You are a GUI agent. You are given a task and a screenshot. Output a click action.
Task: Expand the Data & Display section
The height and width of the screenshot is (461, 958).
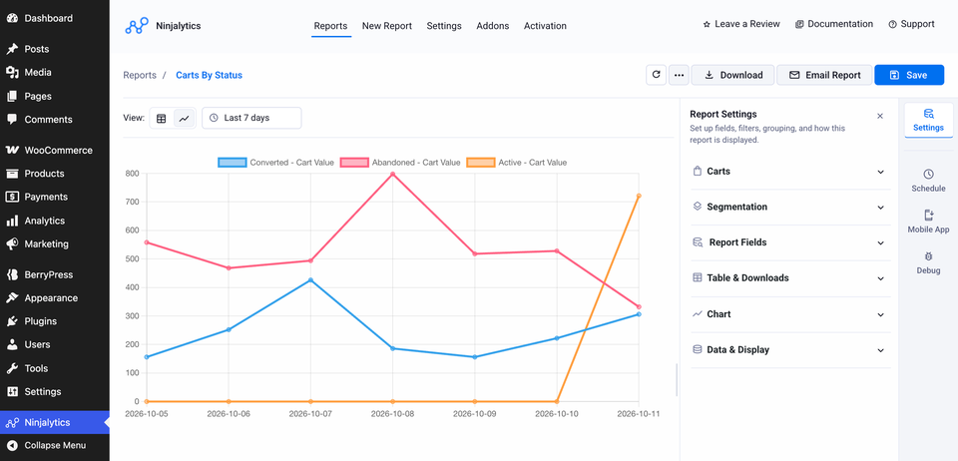[790, 350]
